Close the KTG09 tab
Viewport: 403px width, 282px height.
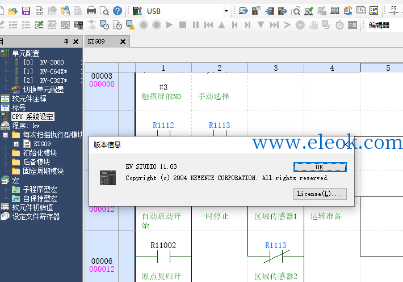(123, 41)
